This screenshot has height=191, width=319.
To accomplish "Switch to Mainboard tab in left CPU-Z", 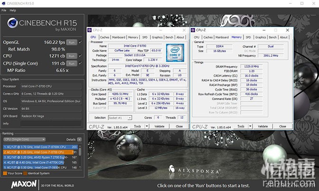I will (x=119, y=37).
